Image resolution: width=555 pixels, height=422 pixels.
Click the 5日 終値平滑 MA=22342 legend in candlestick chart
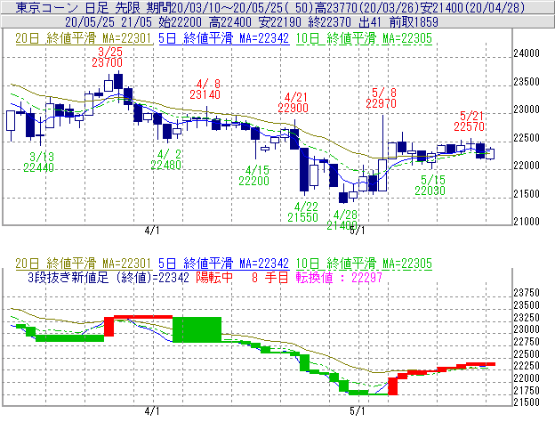(224, 38)
